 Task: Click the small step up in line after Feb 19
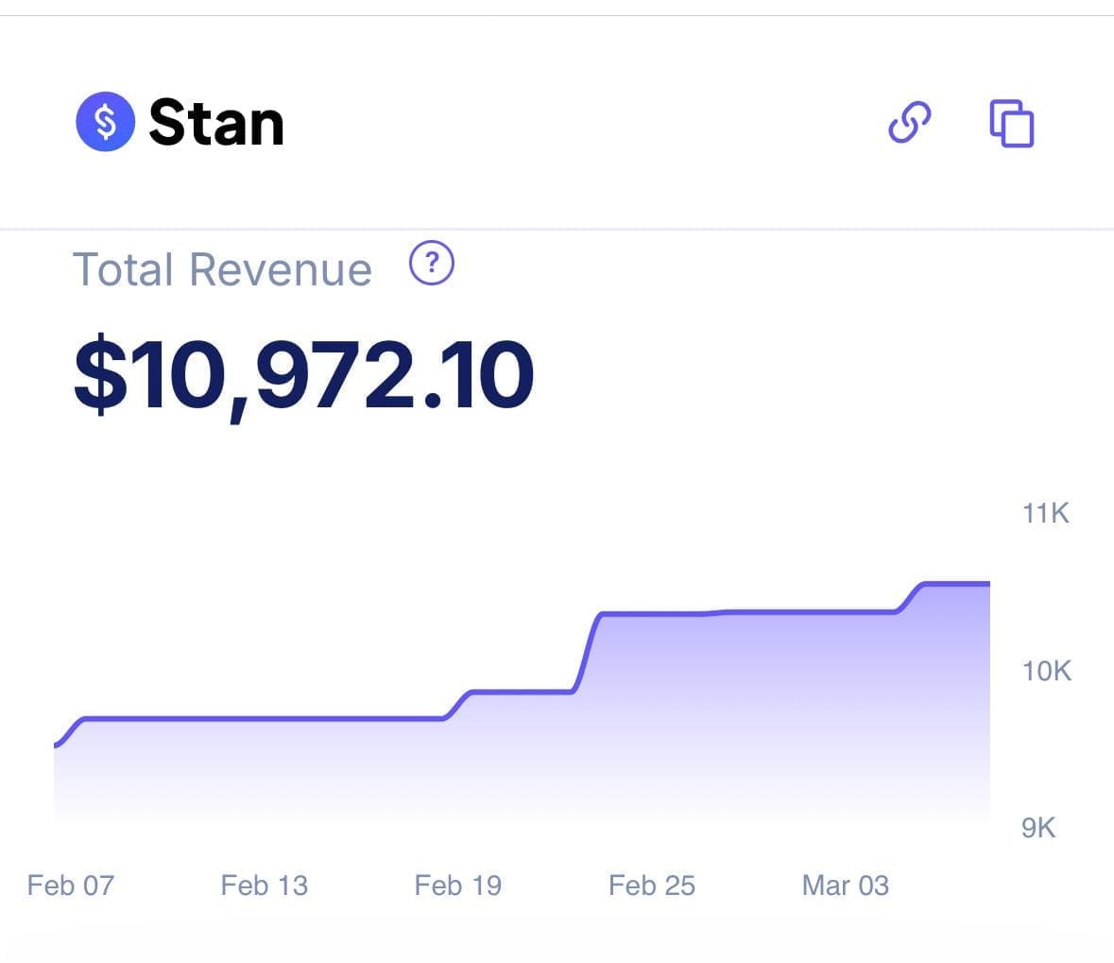pyautogui.click(x=458, y=704)
